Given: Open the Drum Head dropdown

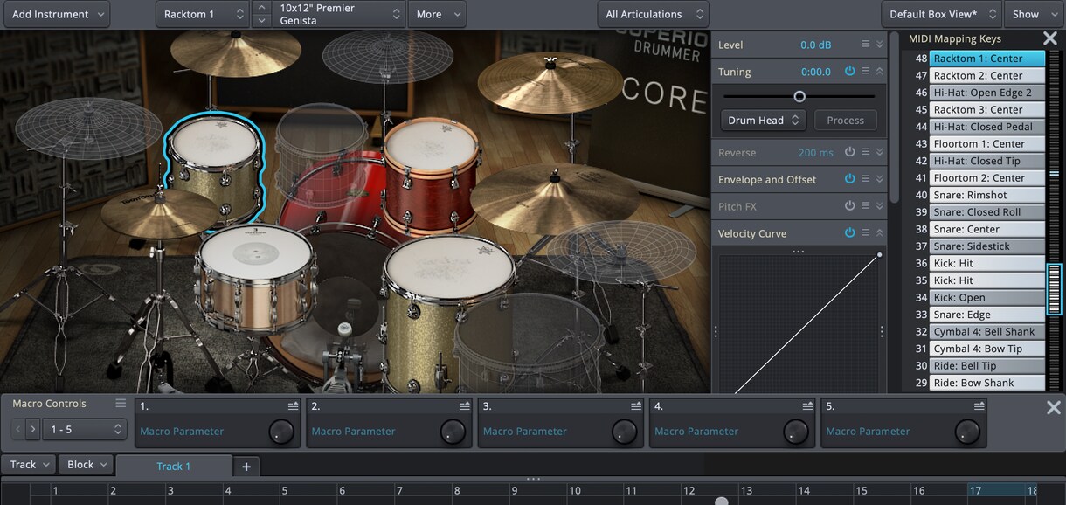Looking at the screenshot, I should point(764,121).
